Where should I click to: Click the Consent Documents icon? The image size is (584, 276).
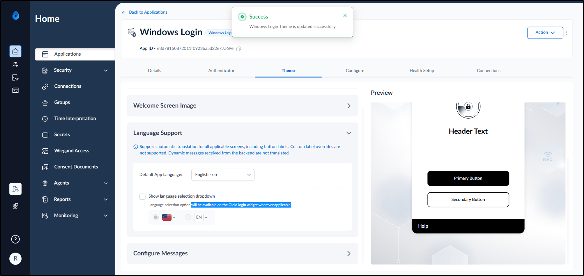click(45, 167)
